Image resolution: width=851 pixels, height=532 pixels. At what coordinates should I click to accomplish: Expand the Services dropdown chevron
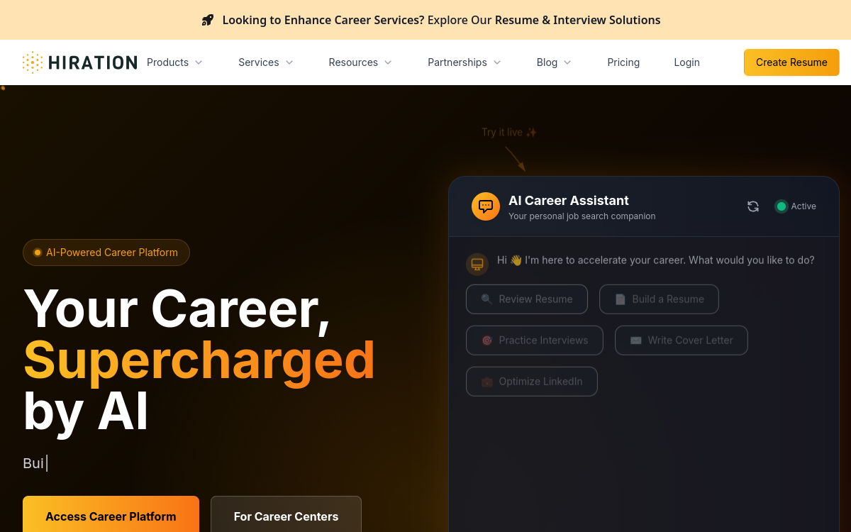(x=289, y=62)
